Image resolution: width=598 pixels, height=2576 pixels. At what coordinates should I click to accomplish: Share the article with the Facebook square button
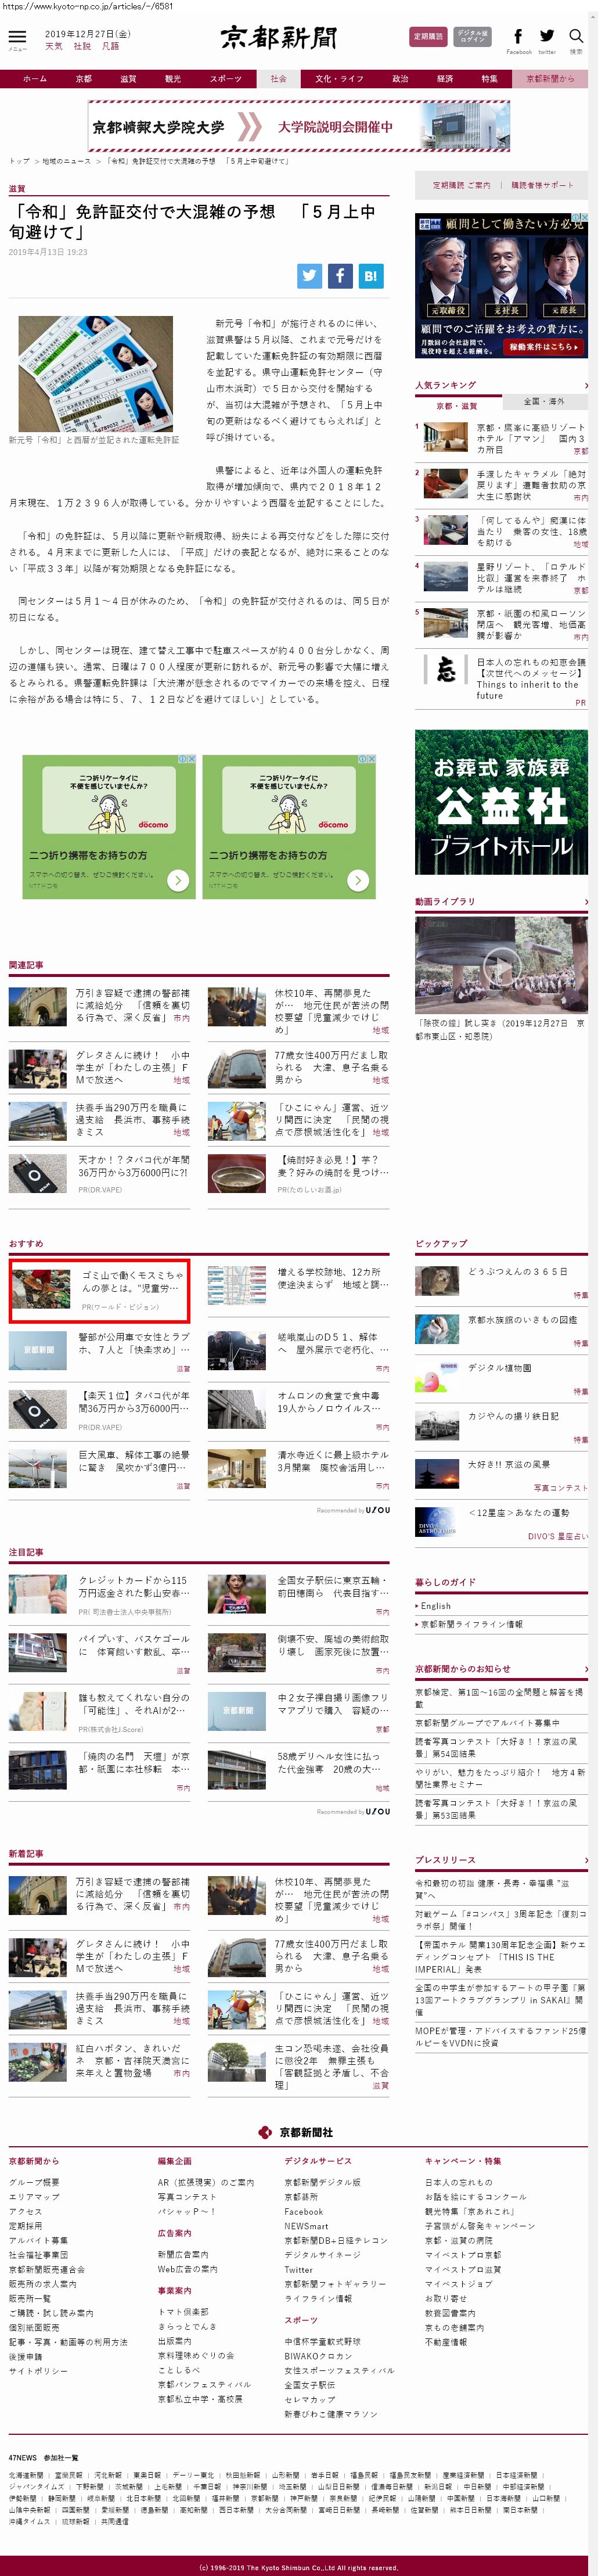point(340,277)
